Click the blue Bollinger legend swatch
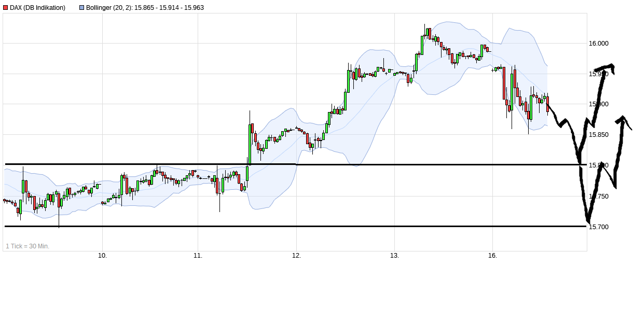The width and height of the screenshot is (634, 336). (x=81, y=8)
